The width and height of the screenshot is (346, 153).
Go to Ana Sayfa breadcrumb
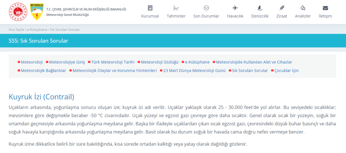click(x=17, y=30)
